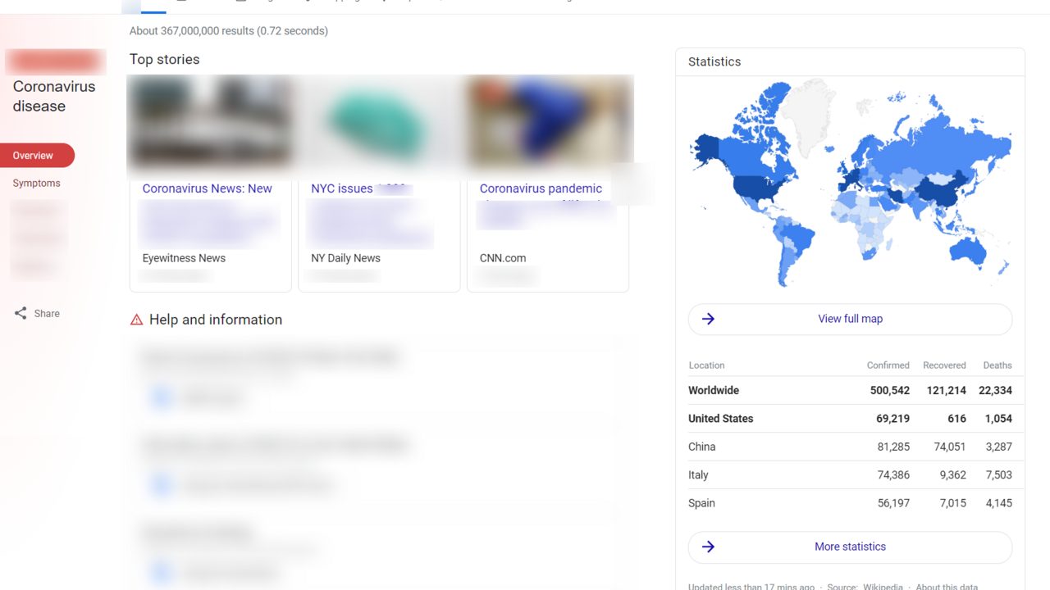Click the NY Daily News source name

[345, 258]
